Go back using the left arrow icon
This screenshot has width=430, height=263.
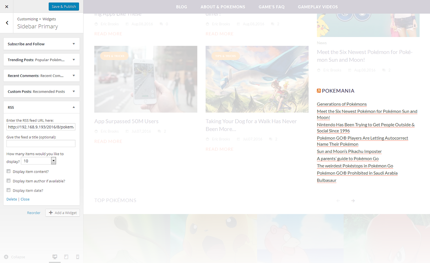pyautogui.click(x=7, y=23)
